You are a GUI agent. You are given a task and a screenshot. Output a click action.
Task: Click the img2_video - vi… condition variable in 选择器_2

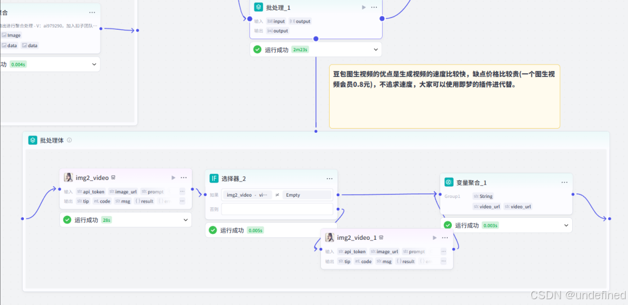click(x=247, y=195)
